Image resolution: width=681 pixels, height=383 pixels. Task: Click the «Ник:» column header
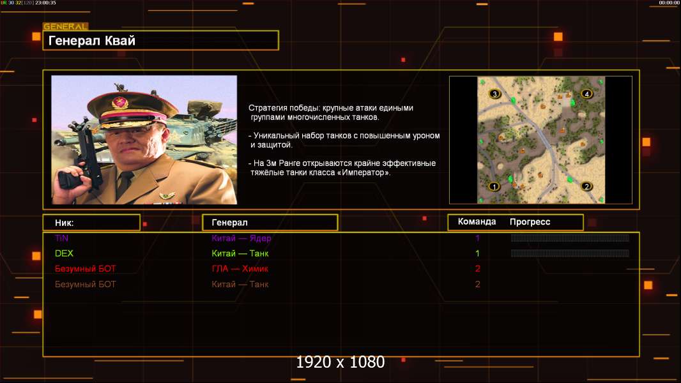pyautogui.click(x=91, y=223)
